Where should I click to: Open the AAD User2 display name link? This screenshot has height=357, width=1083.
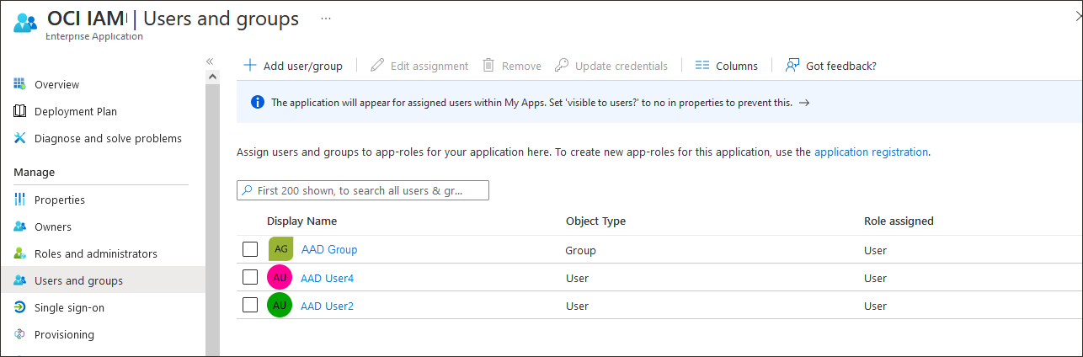pos(327,306)
